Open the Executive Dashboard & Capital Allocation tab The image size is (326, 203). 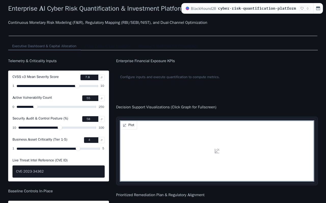tap(44, 46)
